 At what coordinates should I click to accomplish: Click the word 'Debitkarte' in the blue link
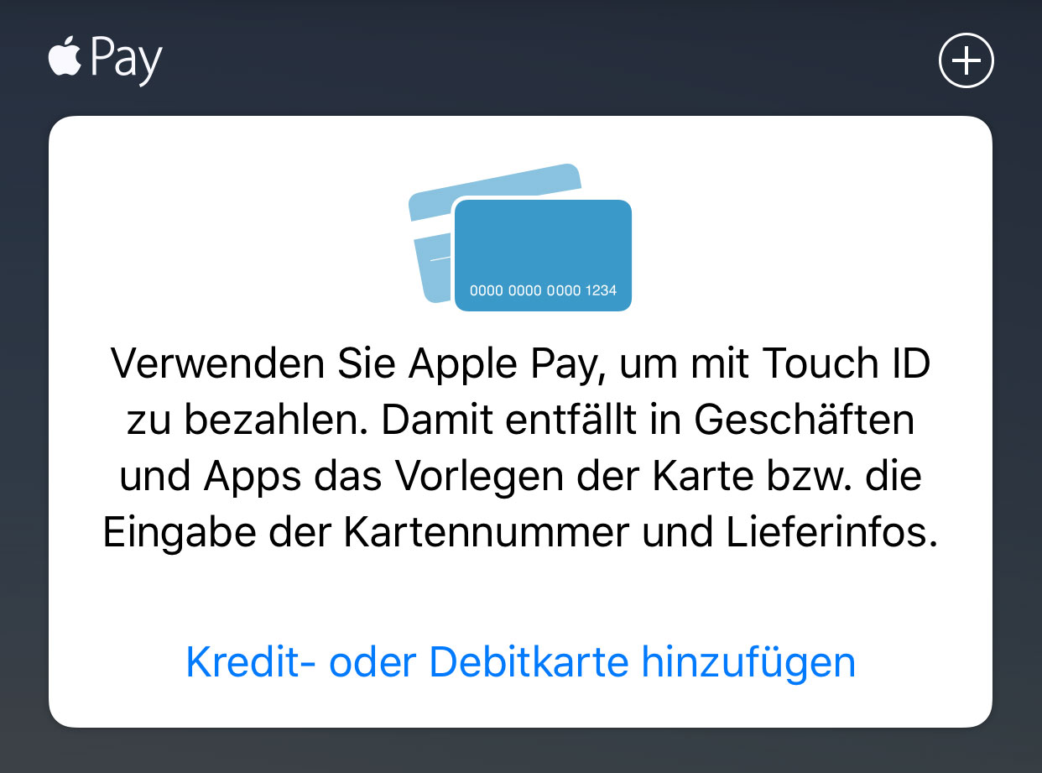pyautogui.click(x=529, y=662)
